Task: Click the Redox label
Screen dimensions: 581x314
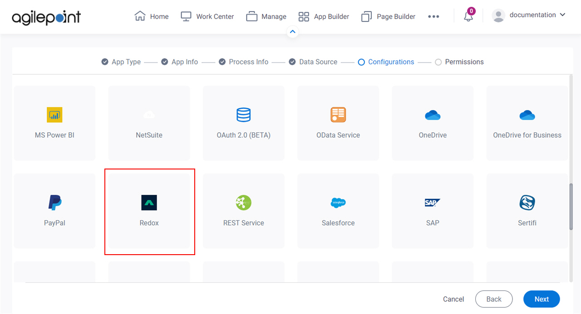Action: pyautogui.click(x=149, y=223)
